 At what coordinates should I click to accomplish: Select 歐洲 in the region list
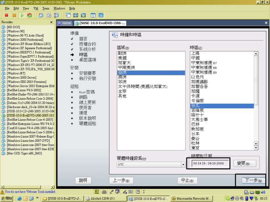pyautogui.click(x=151, y=54)
